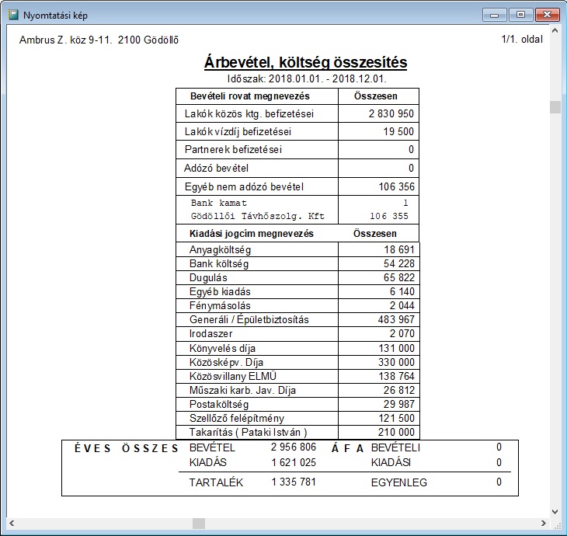Click Gödöllői Távhőszolg. Kft entry
The image size is (567, 536).
pyautogui.click(x=257, y=216)
